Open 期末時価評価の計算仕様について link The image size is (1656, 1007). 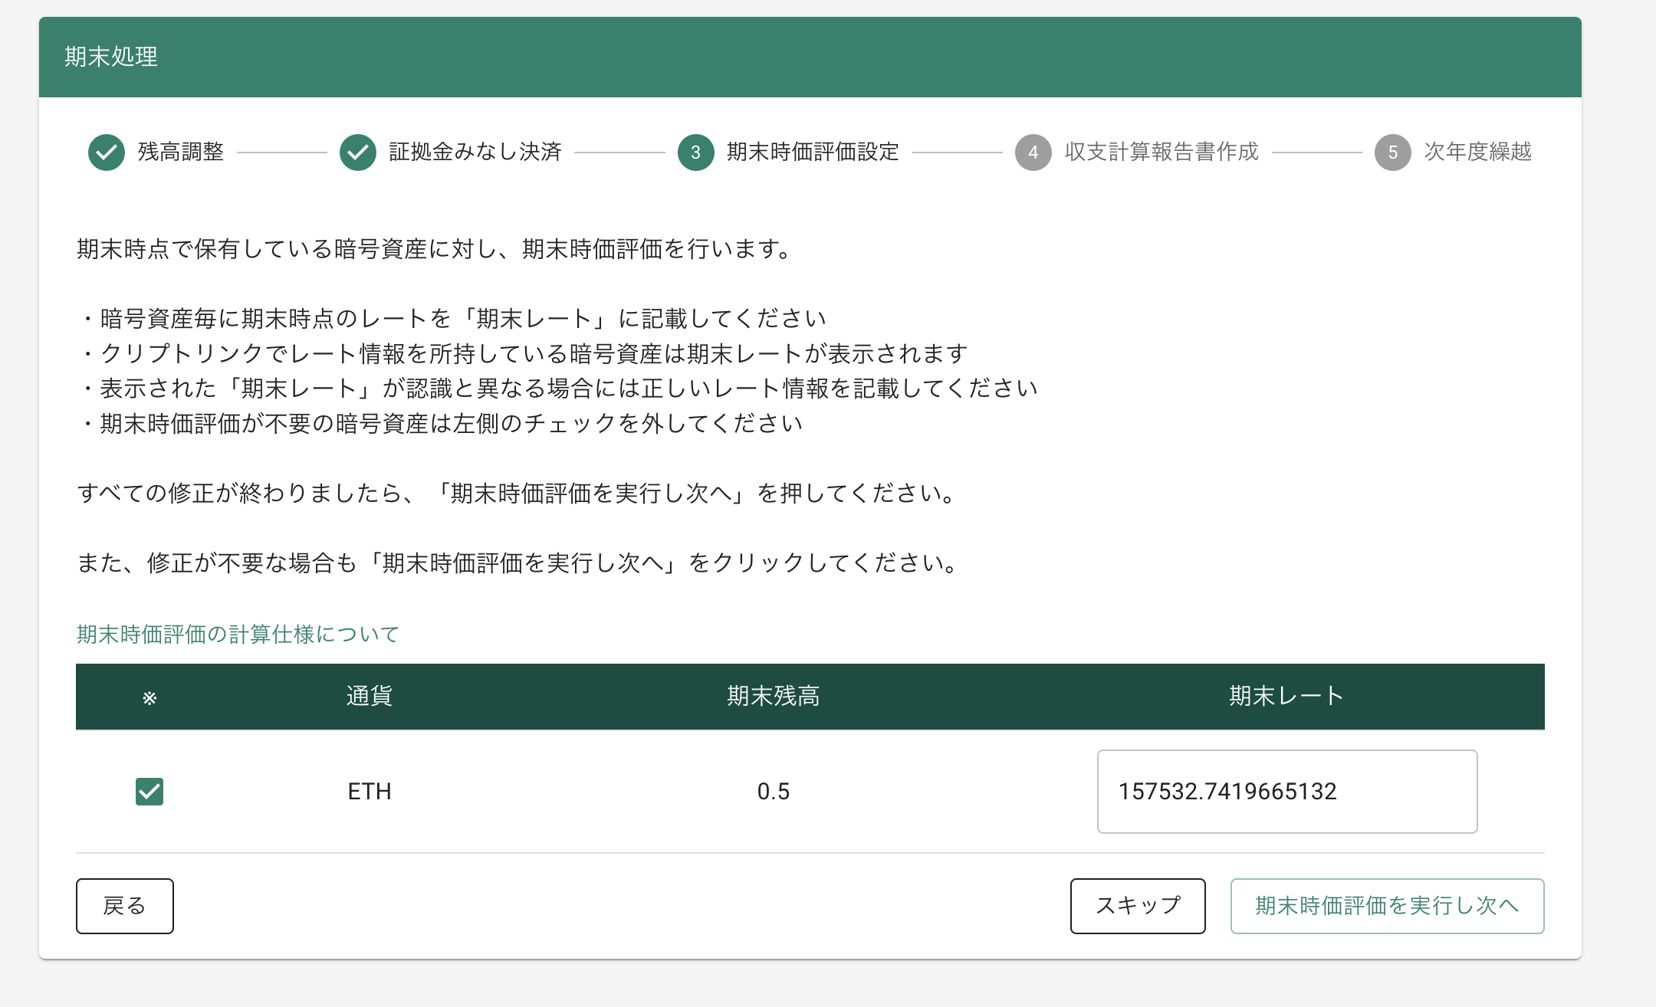coord(238,634)
